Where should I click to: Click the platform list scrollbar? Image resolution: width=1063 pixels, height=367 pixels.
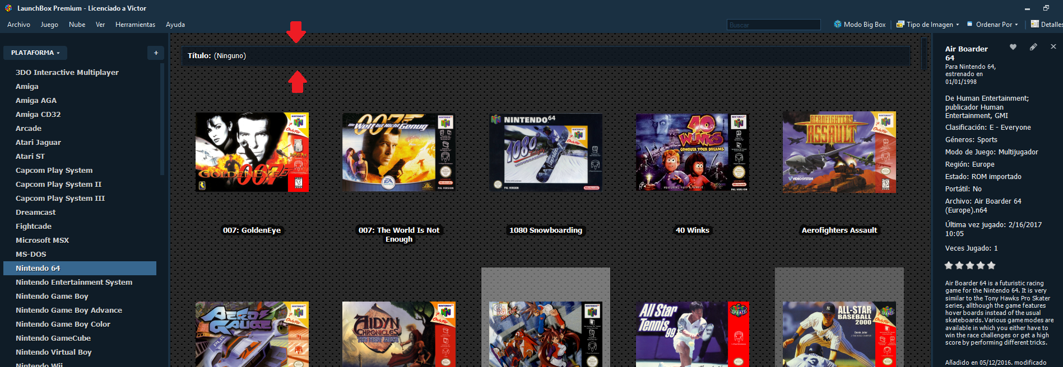click(162, 119)
